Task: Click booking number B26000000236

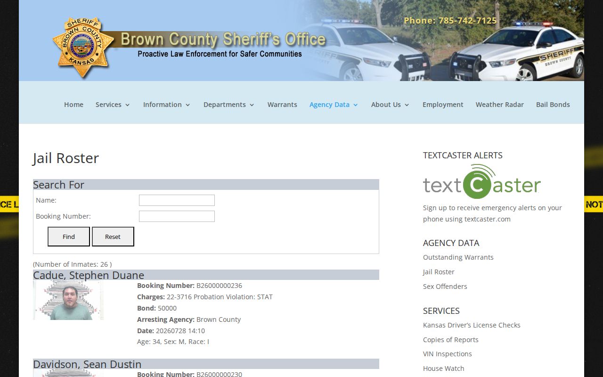Action: click(219, 286)
